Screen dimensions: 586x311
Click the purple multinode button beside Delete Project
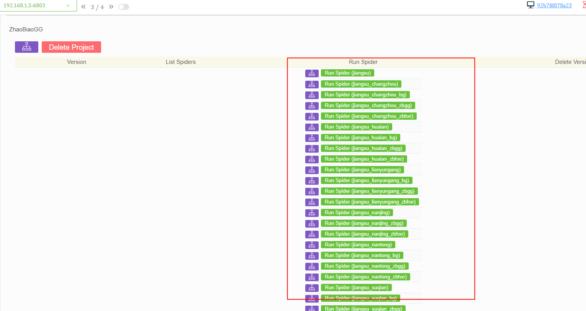26,47
